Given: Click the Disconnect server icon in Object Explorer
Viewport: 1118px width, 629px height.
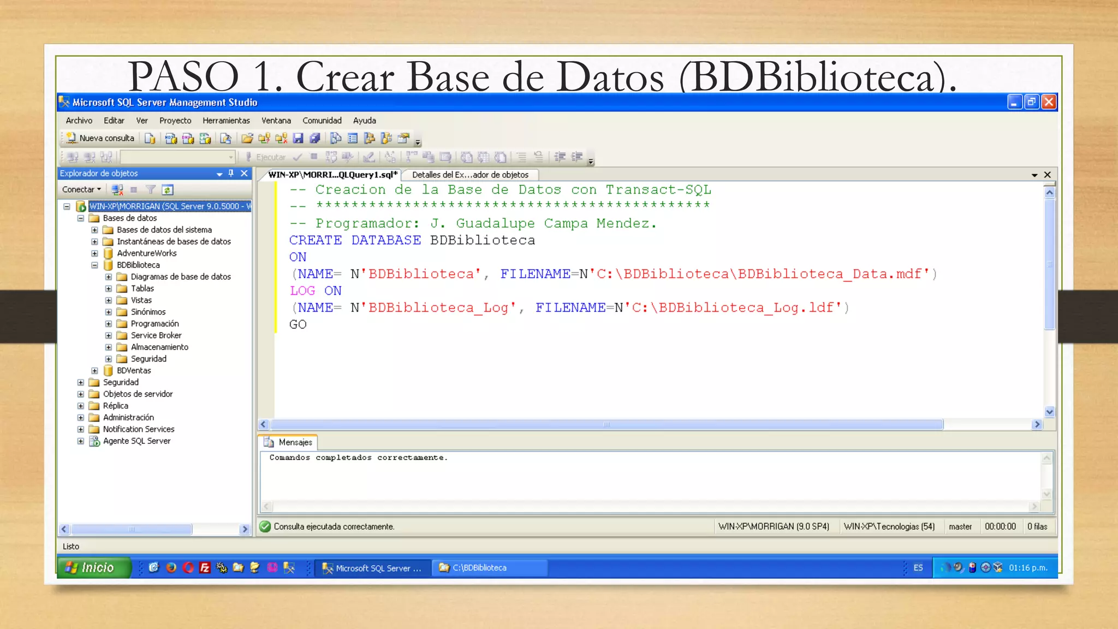Looking at the screenshot, I should point(117,190).
